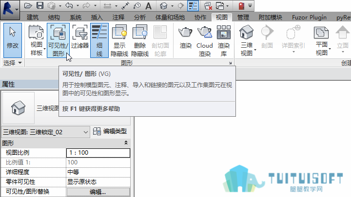Image resolution: width=351 pixels, height=197 pixels.
Task: Click the Callout tool
Action: click(x=293, y=38)
